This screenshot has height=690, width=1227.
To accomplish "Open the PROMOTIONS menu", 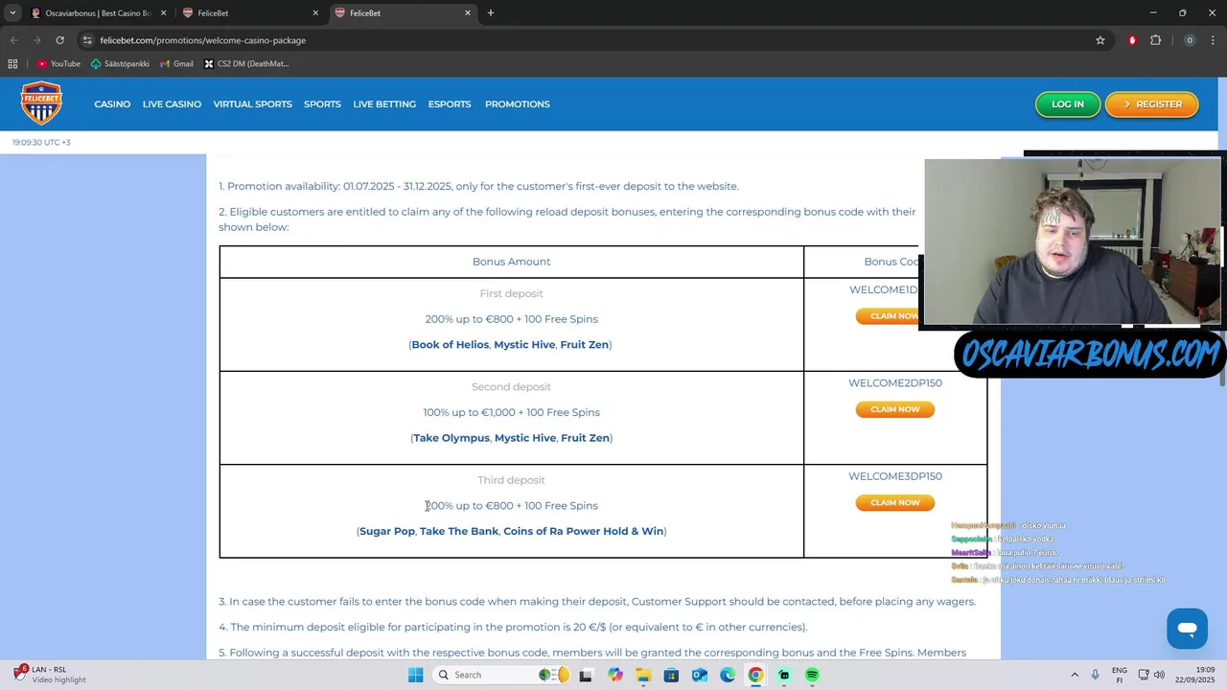I will tap(517, 103).
